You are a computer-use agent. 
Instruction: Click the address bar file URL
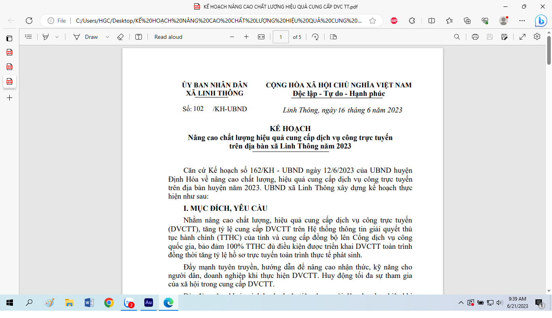pos(219,21)
